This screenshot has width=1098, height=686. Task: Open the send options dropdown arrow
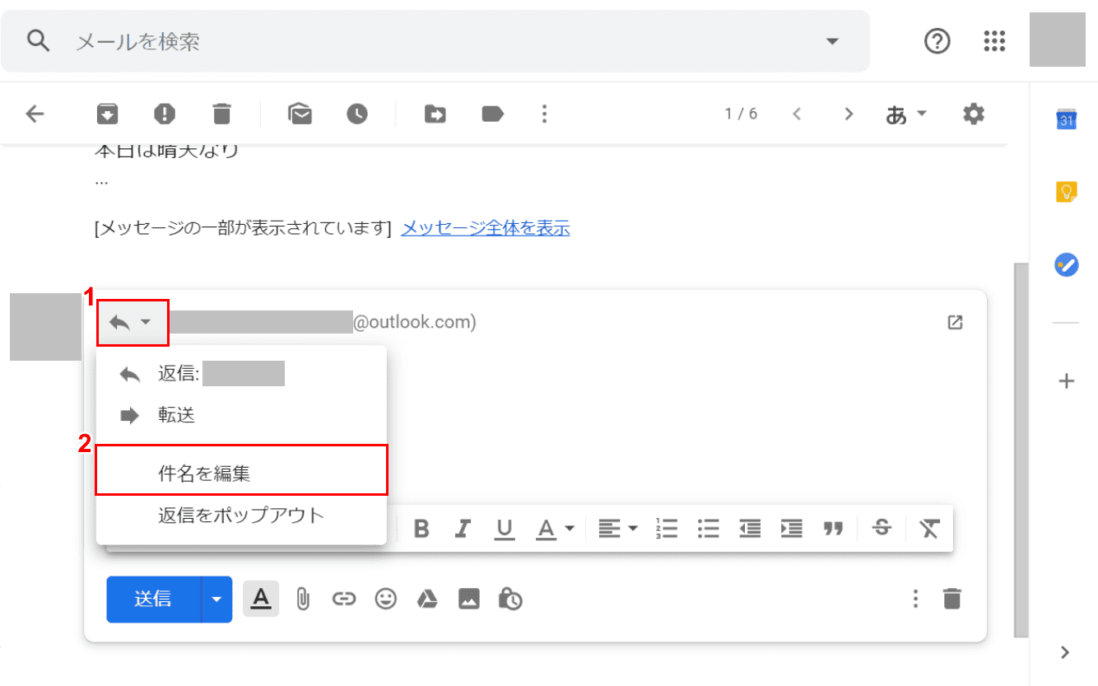(x=216, y=599)
